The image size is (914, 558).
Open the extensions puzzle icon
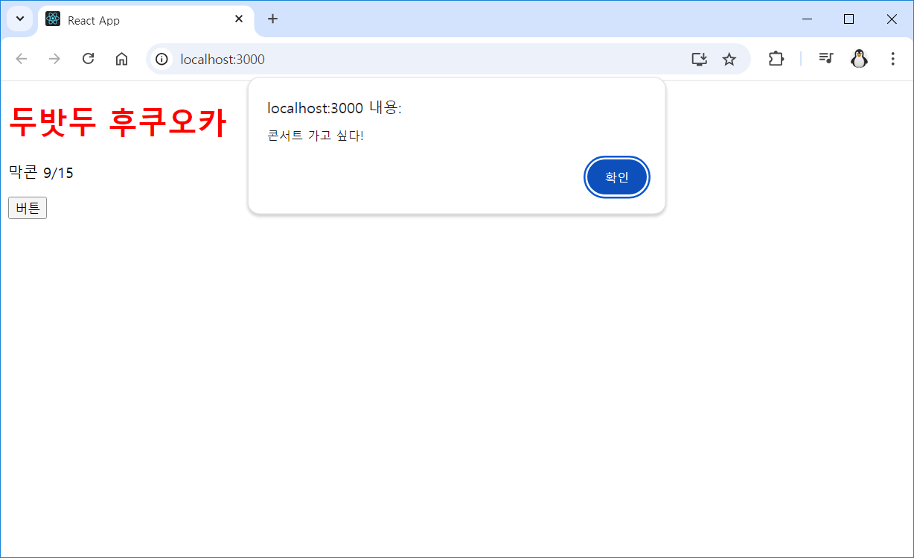776,59
